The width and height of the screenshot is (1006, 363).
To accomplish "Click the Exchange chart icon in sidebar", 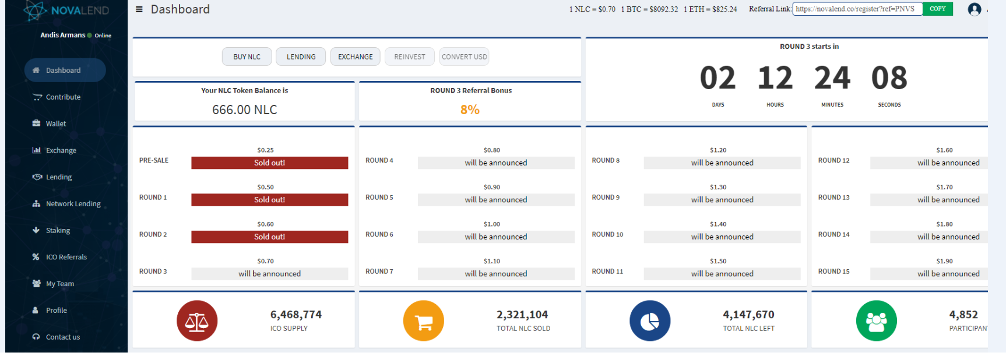I will coord(36,150).
